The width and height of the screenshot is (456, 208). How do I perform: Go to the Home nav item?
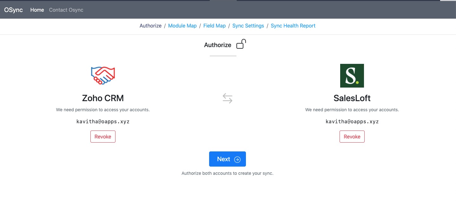(37, 10)
